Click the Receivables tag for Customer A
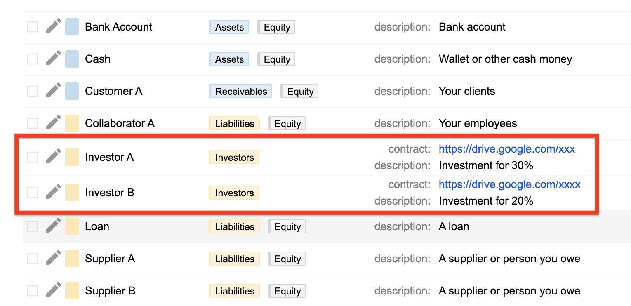631x306 pixels. (240, 91)
